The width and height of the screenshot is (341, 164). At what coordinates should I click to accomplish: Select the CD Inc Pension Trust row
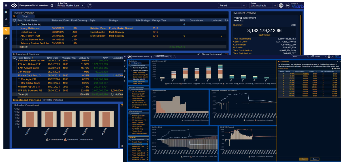coord(120,40)
